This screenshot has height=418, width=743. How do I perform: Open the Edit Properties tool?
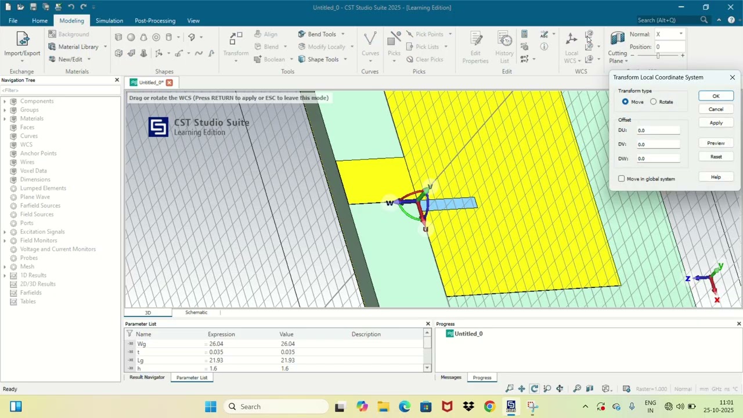tap(475, 48)
